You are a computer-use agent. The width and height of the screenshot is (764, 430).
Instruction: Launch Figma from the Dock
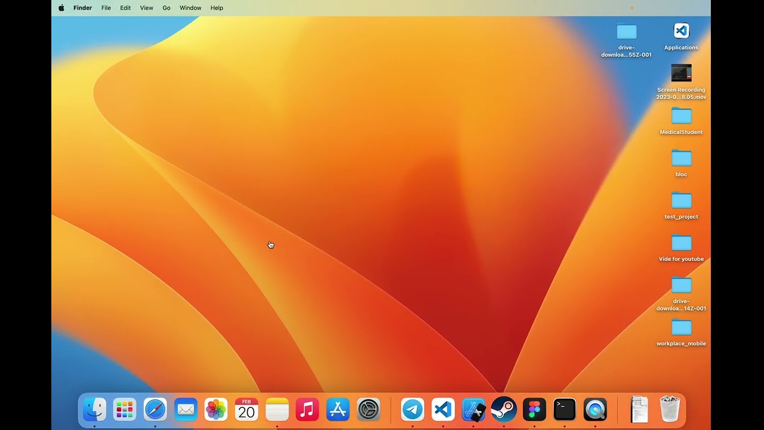(x=534, y=410)
